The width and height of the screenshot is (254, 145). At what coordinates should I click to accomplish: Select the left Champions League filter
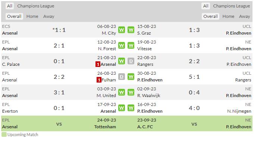point(36,6)
